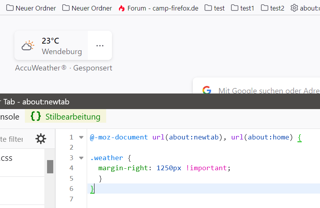Viewport: 320px width, 208px height.
Task: Collapse the @-moz-document block fold arrow
Action: (x=81, y=137)
